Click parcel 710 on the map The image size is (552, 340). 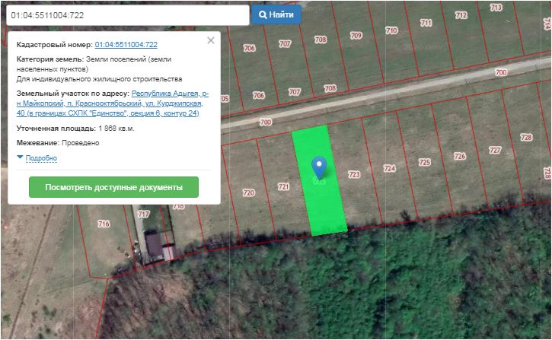click(x=391, y=31)
